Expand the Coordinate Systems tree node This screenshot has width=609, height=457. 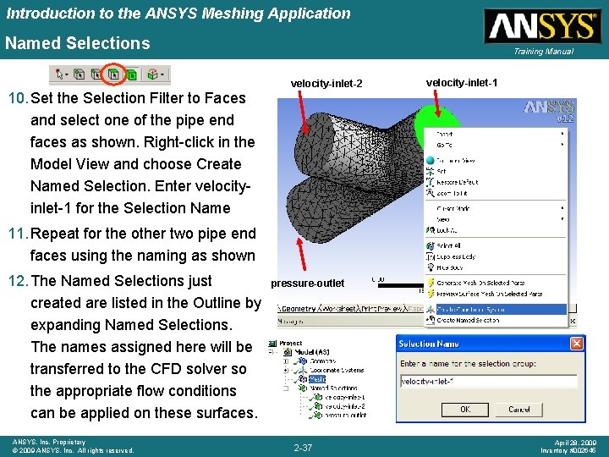click(x=286, y=371)
